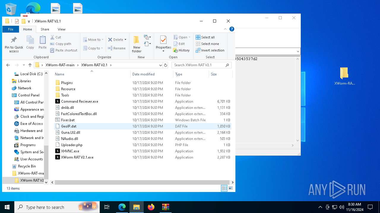Click the Rename button
This screenshot has height=213, width=380.
[x=117, y=48]
